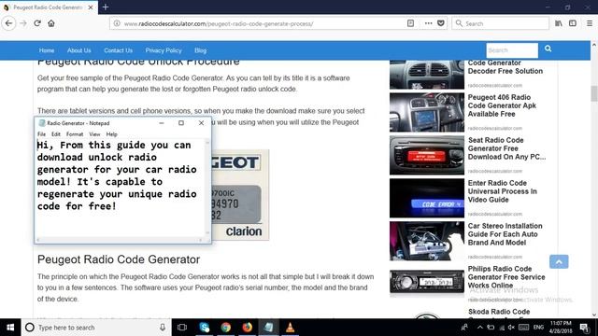Viewport: 598px width, 336px height.
Task: Open Windows Start menu
Action: click(x=10, y=328)
